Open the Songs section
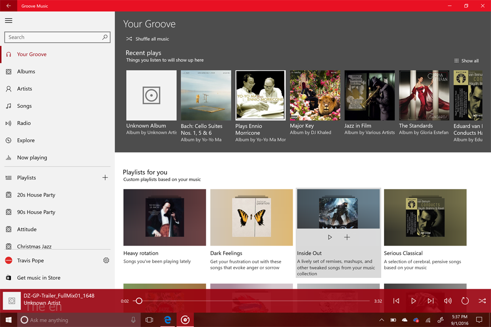 (x=57, y=106)
